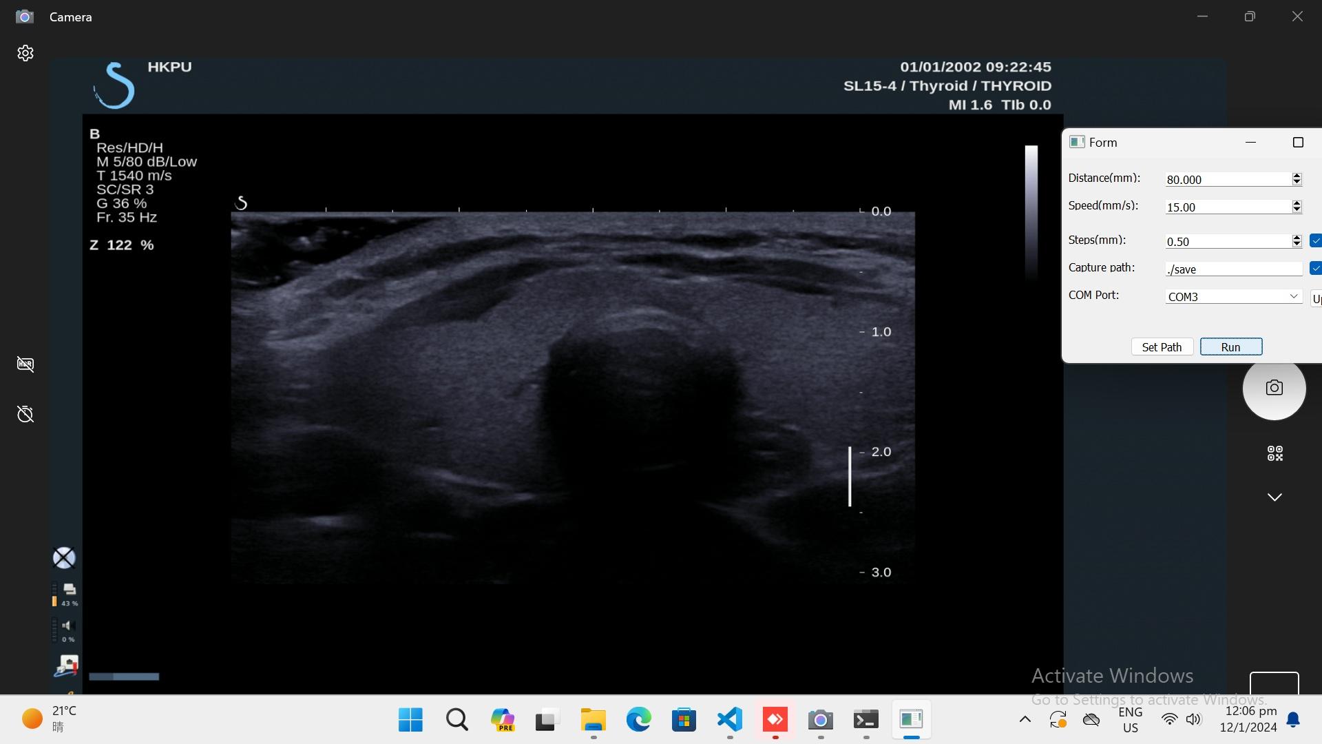Image resolution: width=1322 pixels, height=744 pixels.
Task: Switch to Visual Studio Code in taskbar
Action: tap(730, 720)
